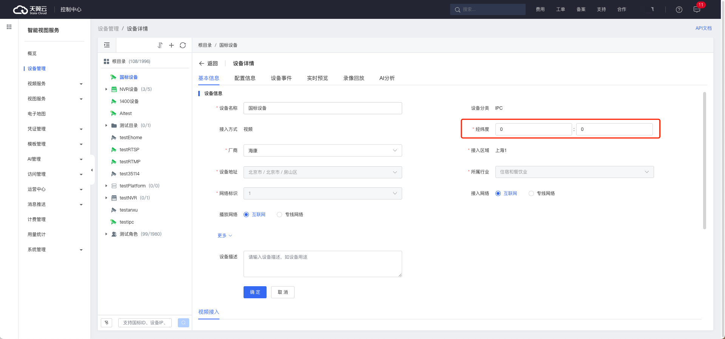725x339 pixels.
Task: Select 专线网络 for 接入网络
Action: [x=542, y=193]
